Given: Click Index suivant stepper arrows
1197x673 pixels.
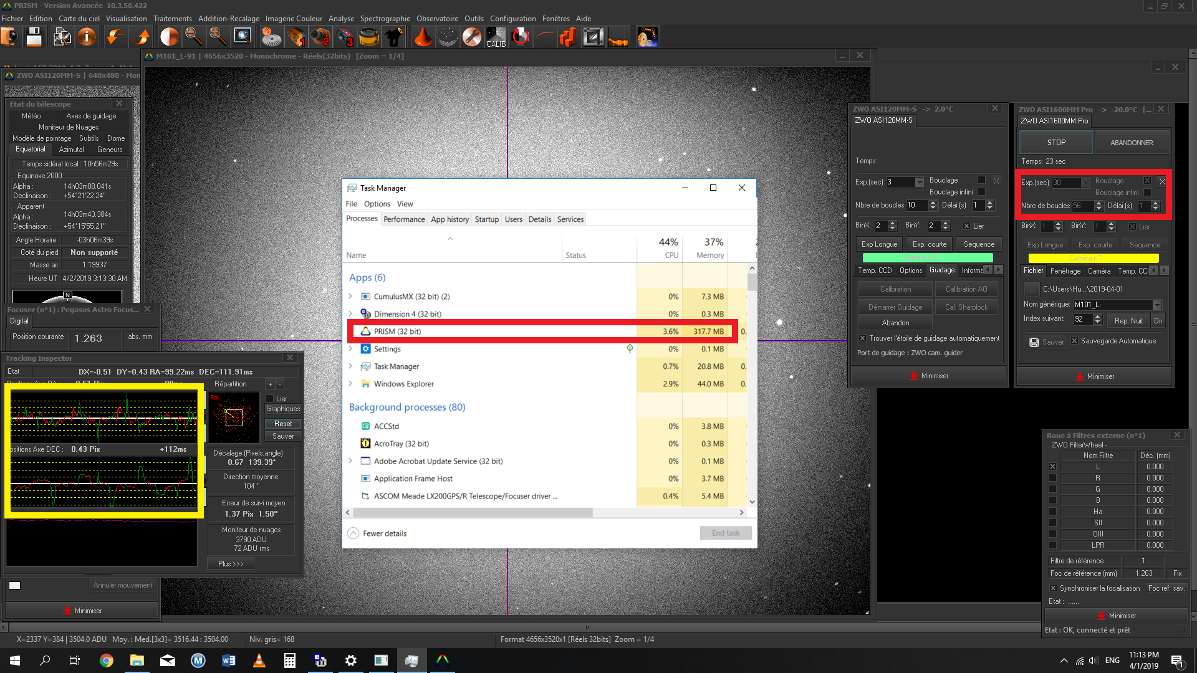Looking at the screenshot, I should pyautogui.click(x=1098, y=319).
